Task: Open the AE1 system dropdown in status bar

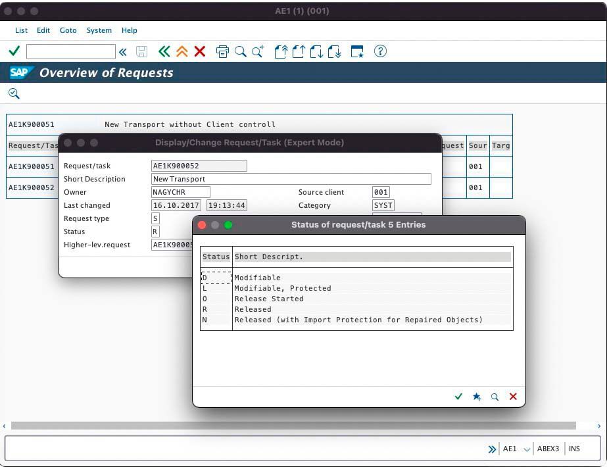Action: point(526,449)
